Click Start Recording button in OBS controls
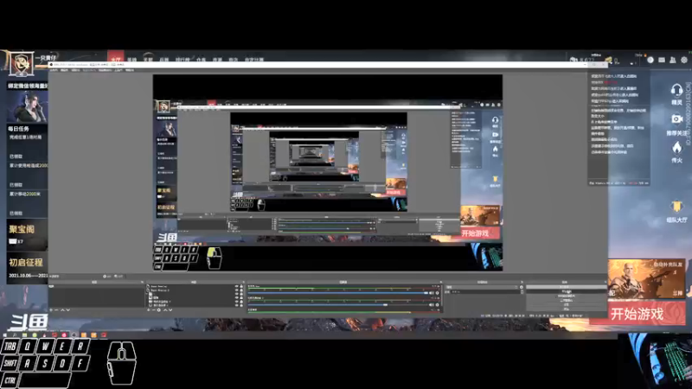Viewport: 692px width, 389px height. (x=567, y=291)
